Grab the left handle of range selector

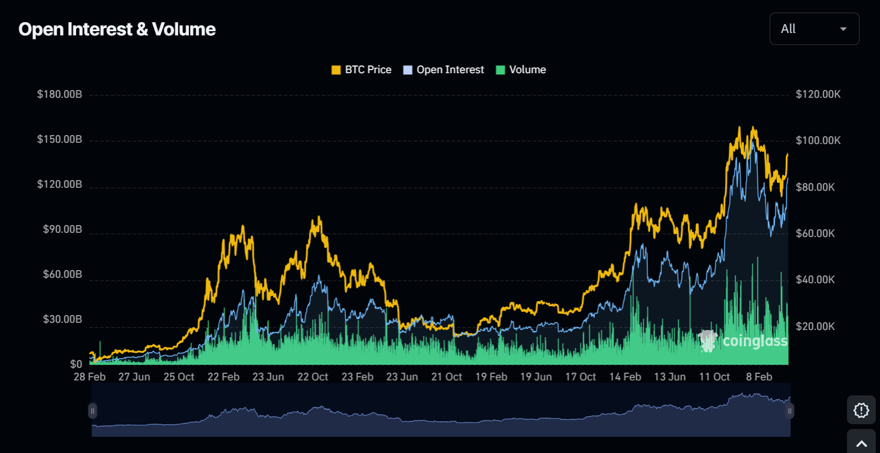[92, 411]
